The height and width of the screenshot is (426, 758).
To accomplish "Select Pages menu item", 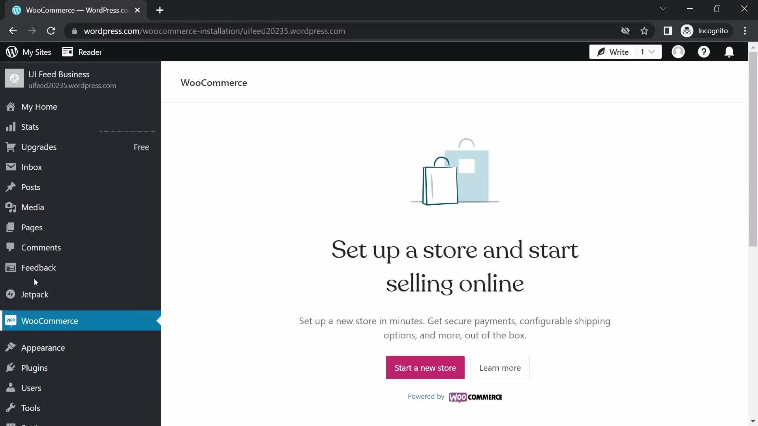I will tap(32, 227).
